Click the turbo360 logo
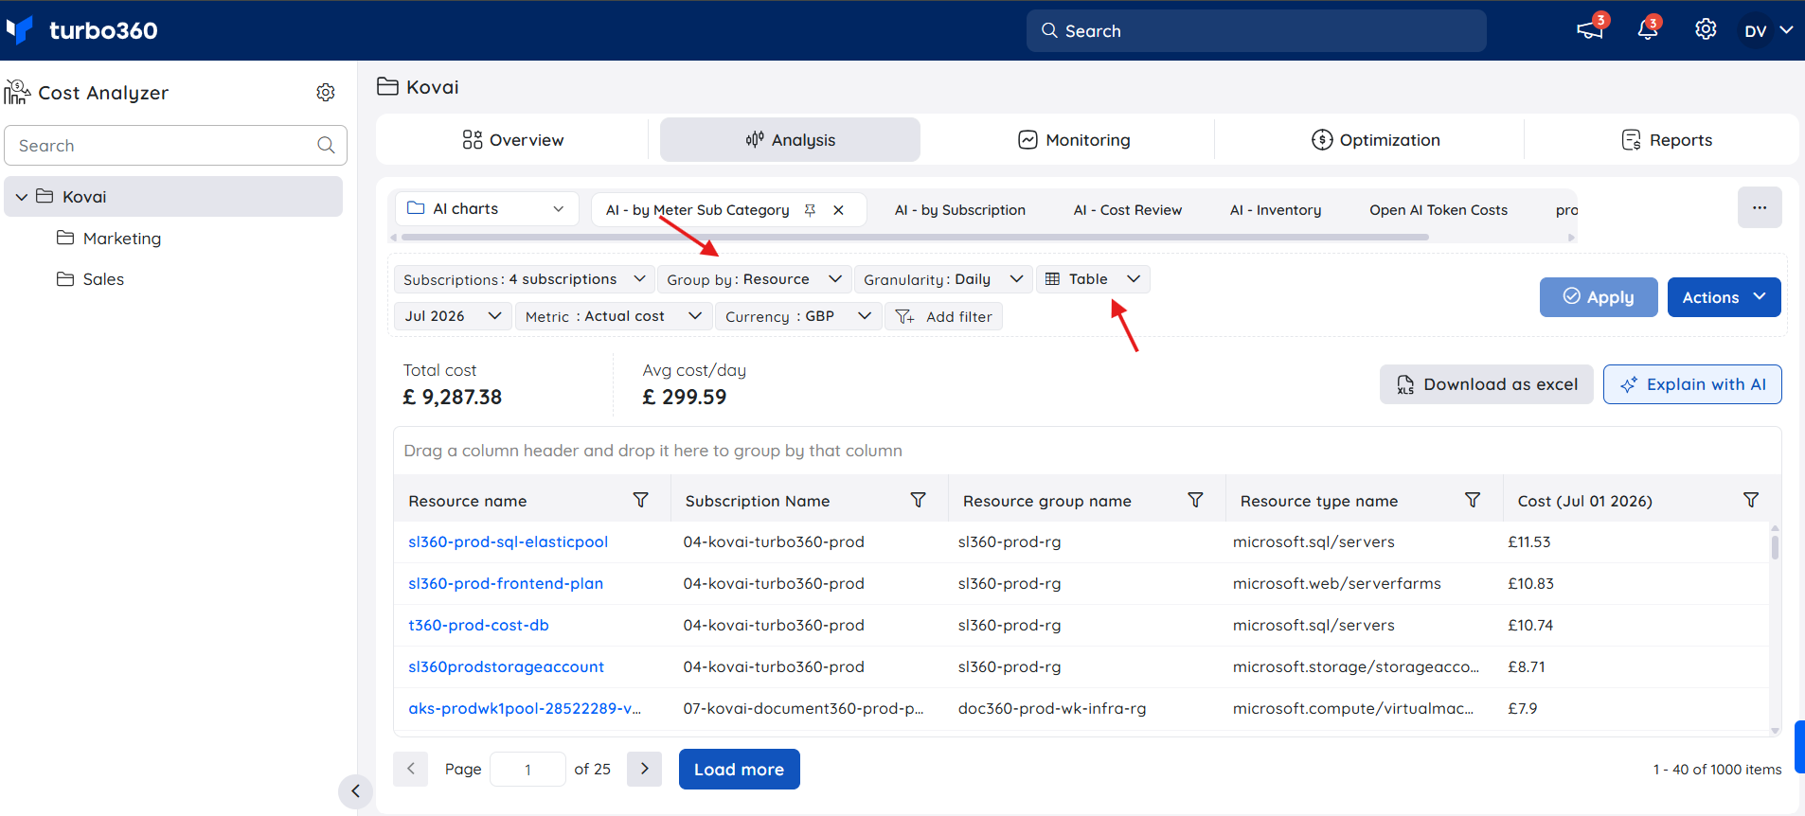Screen dimensions: 1805x816 81,30
